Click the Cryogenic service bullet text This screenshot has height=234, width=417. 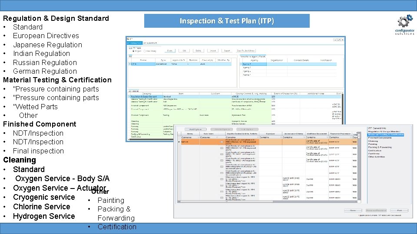tap(44, 198)
